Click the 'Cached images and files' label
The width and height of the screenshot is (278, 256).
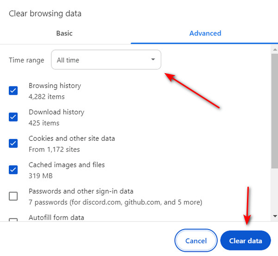(x=67, y=165)
